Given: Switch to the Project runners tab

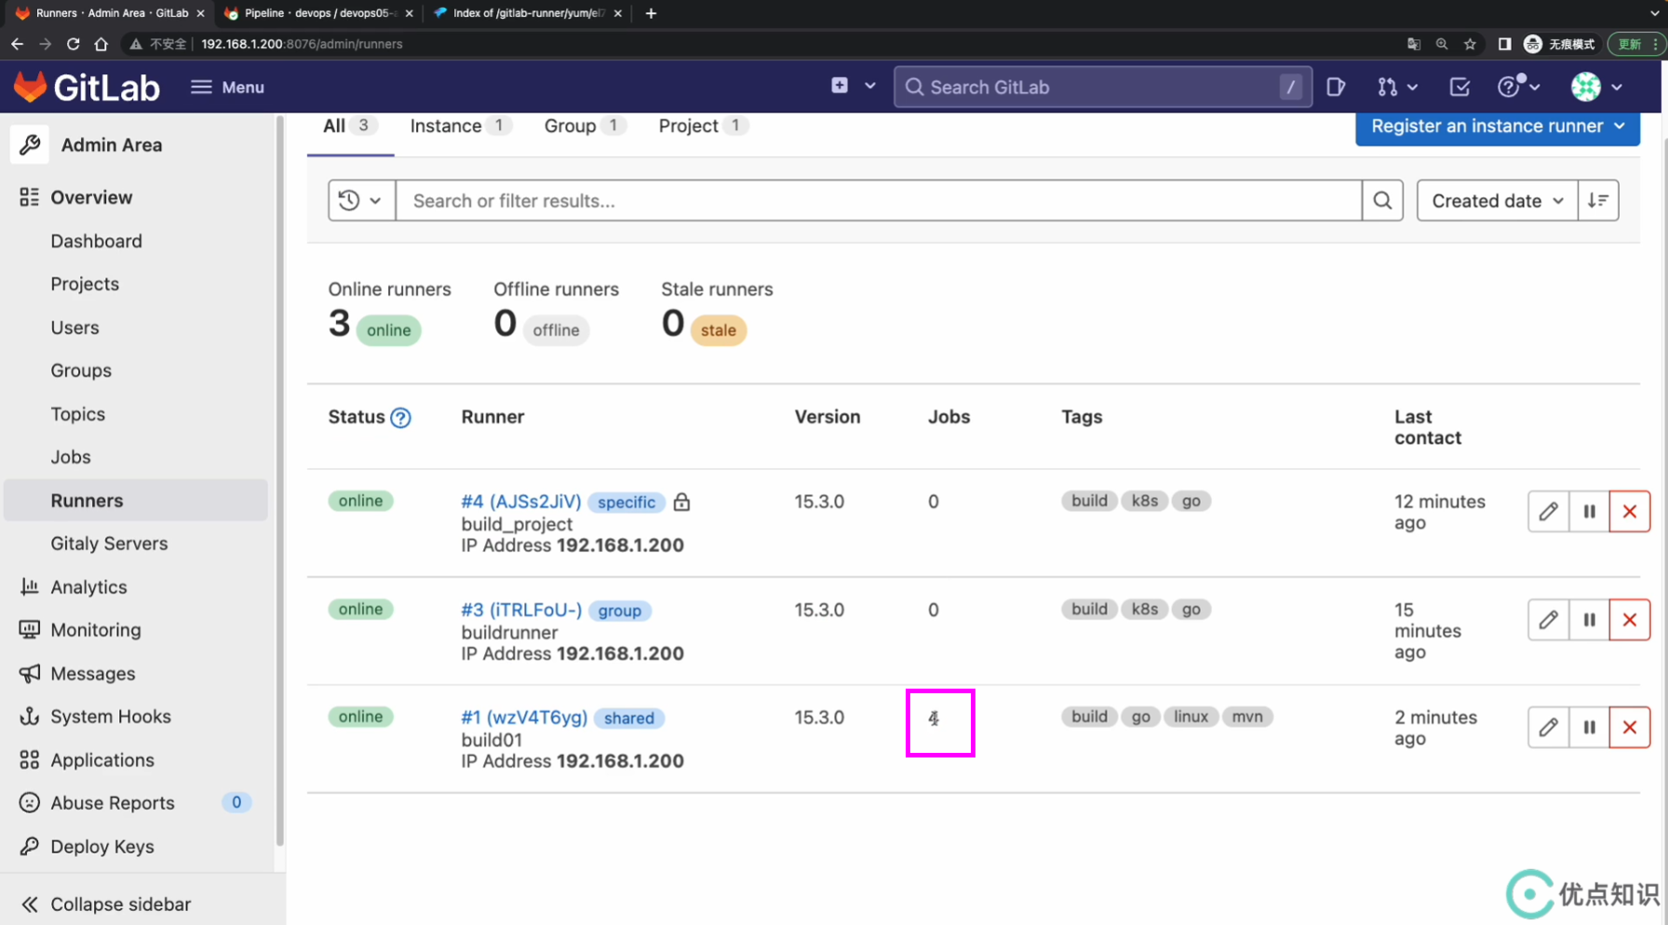Looking at the screenshot, I should click(703, 126).
